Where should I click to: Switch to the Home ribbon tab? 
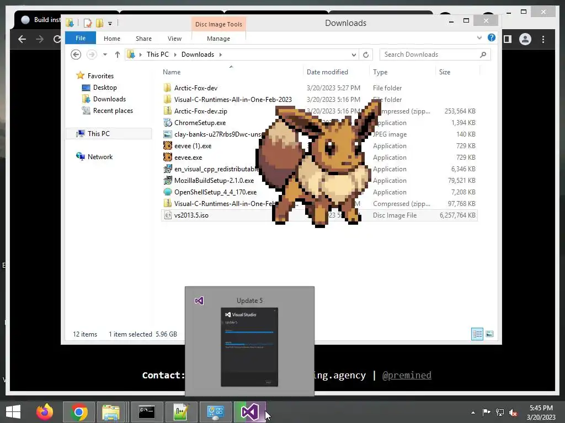(111, 39)
